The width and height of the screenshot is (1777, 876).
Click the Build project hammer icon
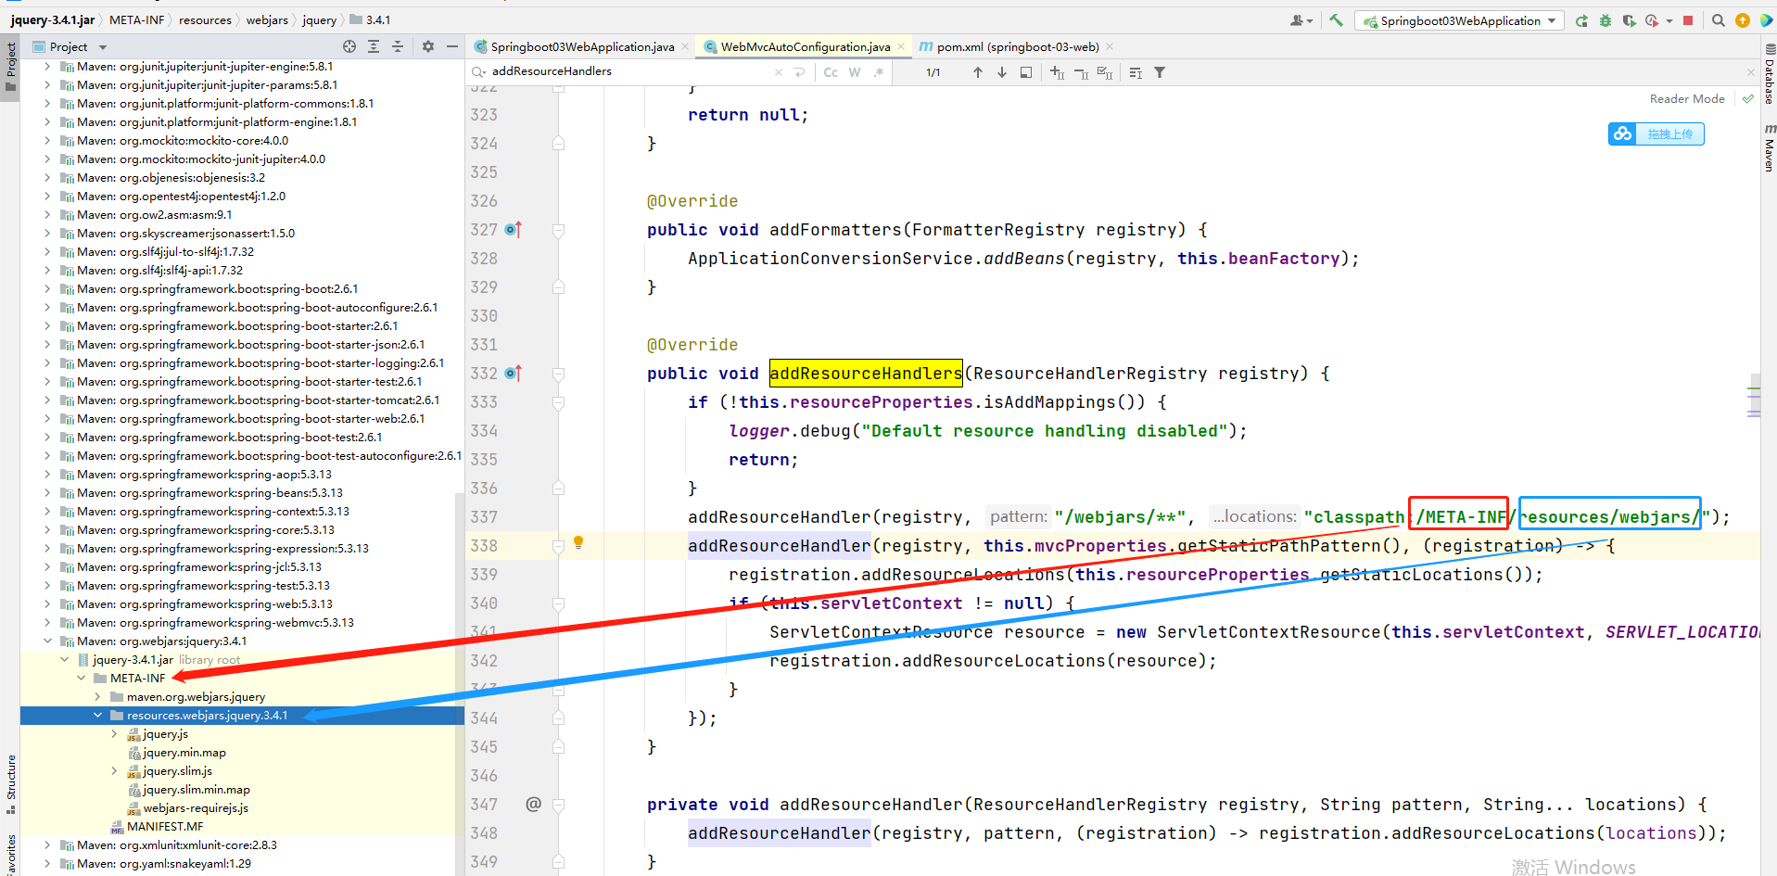pyautogui.click(x=1336, y=20)
